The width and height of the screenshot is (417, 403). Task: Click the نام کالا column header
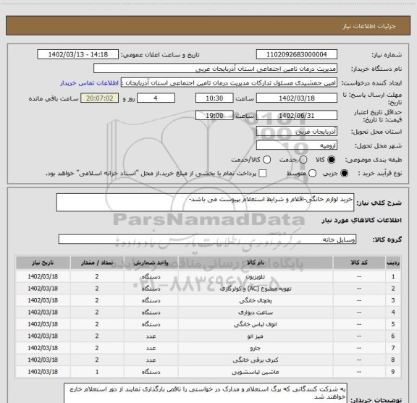(256, 263)
